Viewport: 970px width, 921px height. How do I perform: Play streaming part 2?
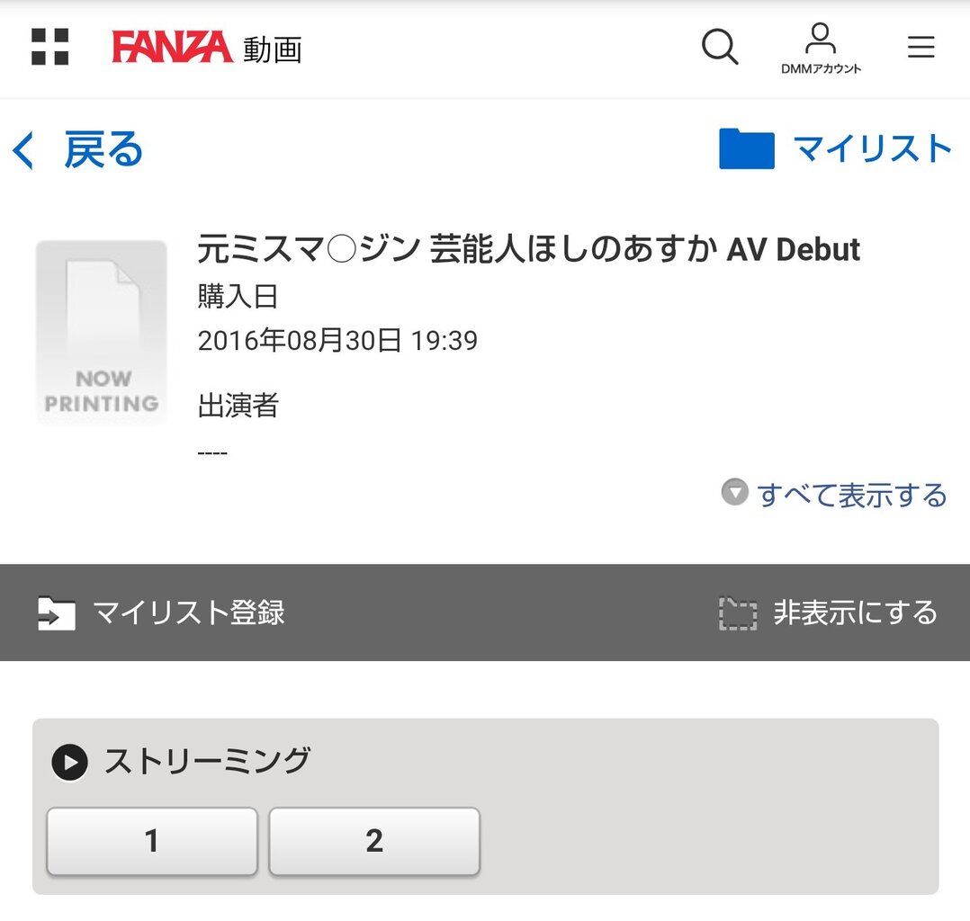374,841
